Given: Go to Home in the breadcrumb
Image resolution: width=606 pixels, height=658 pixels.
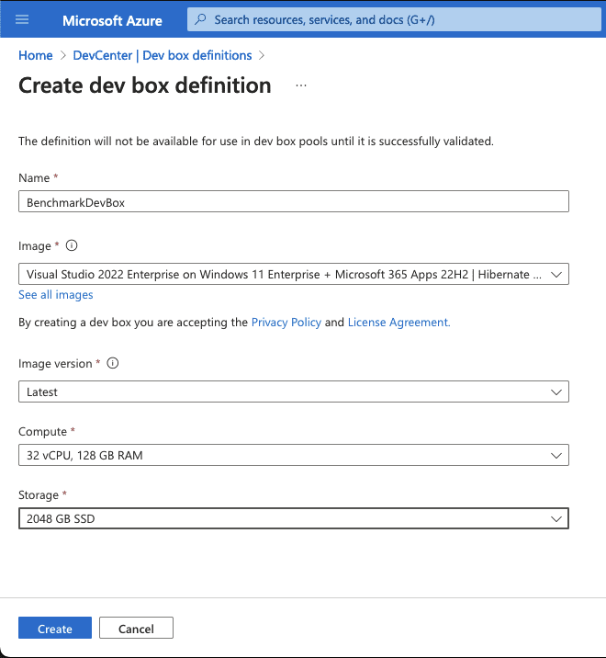Looking at the screenshot, I should (x=35, y=55).
